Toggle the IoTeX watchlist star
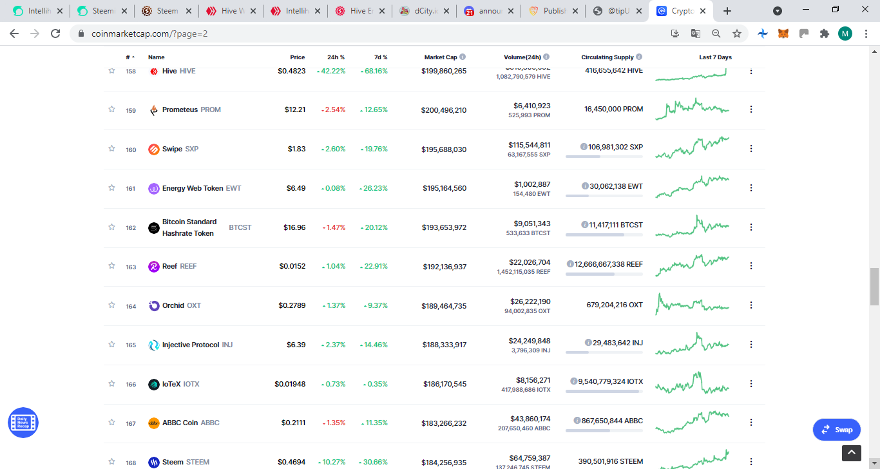This screenshot has width=880, height=469. [111, 384]
